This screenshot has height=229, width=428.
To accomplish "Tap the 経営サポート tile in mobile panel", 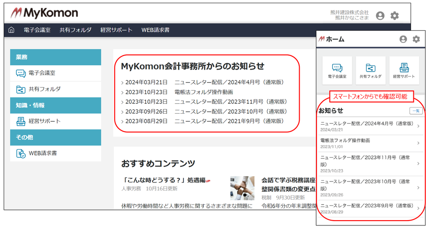I will (404, 71).
